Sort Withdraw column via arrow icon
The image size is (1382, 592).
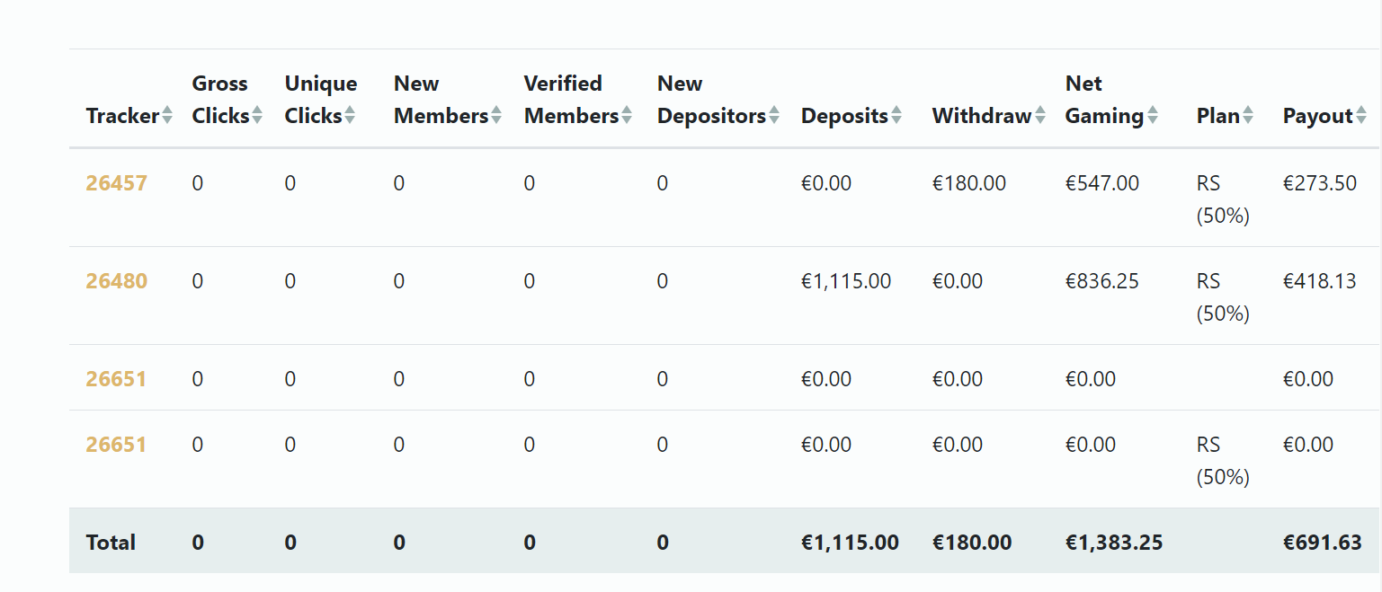[x=1040, y=116]
